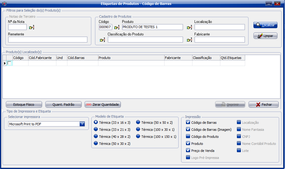Screen dimensions: 285x169
Task: Click the Remetente input field
Action: click(x=47, y=40)
